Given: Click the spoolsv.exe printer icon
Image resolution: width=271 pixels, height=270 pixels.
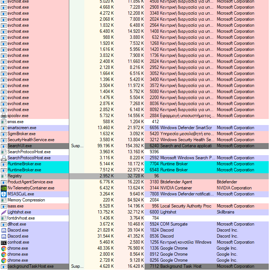Looking at the screenshot, I should [4, 116].
